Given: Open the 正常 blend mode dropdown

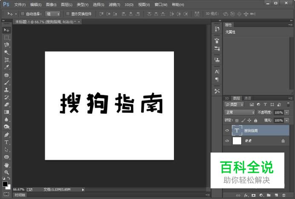Looking at the screenshot, I should 240,112.
